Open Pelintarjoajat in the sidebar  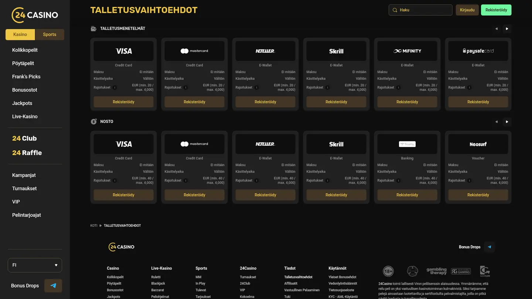point(27,215)
